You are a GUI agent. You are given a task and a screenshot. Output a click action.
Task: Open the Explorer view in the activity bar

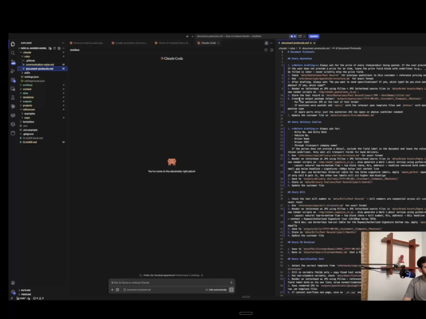pyautogui.click(x=13, y=44)
